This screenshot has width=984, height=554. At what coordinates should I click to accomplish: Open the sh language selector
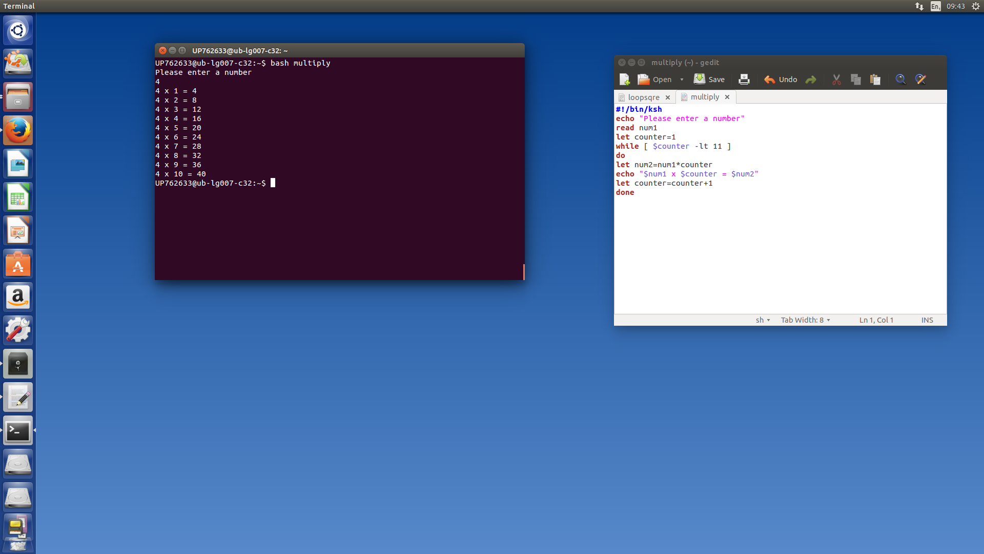(x=763, y=320)
